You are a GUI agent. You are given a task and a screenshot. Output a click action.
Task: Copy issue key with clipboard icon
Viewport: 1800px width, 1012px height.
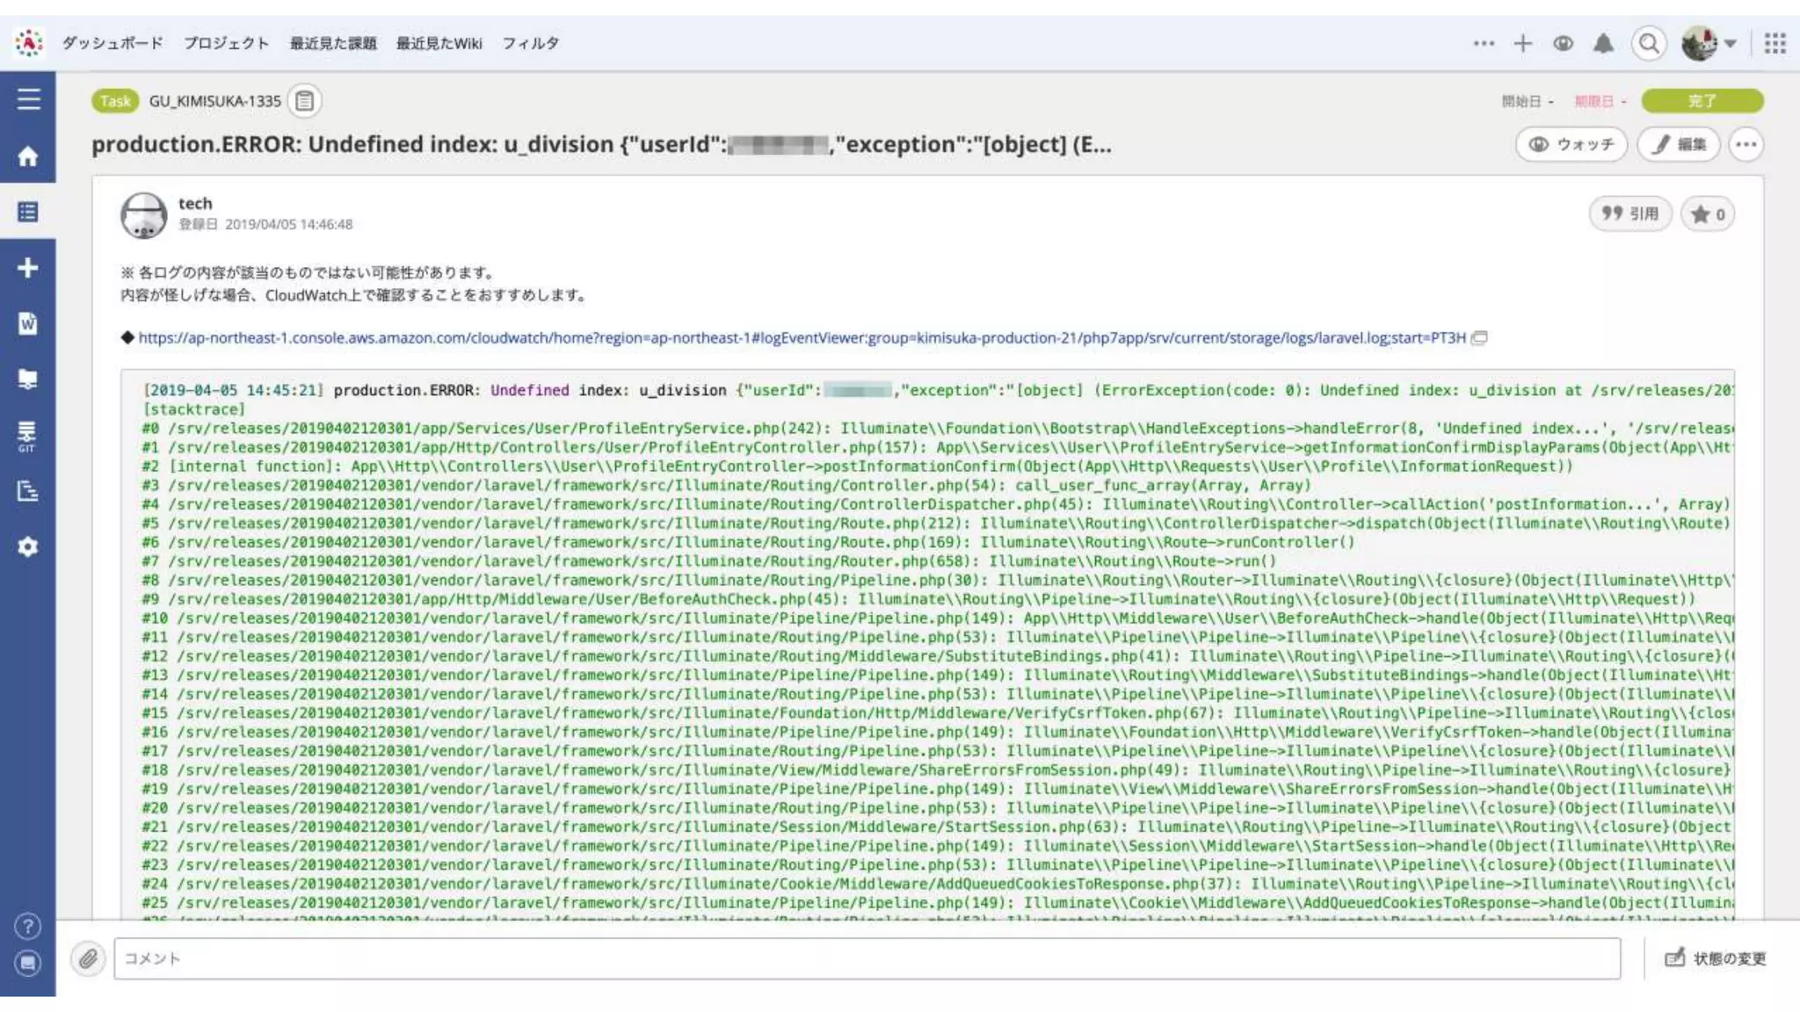tap(304, 101)
